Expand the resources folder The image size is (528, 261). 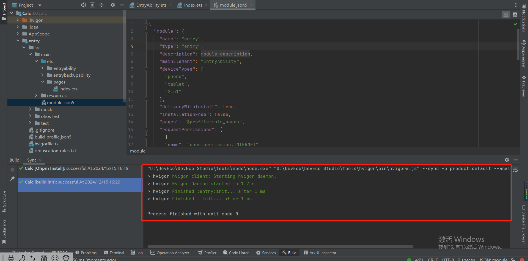coord(36,96)
